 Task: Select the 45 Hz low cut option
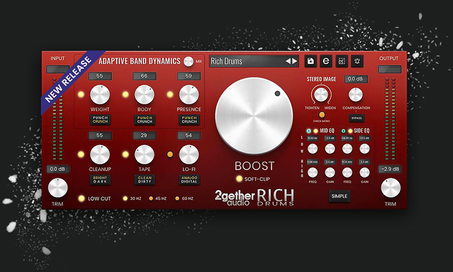click(150, 198)
